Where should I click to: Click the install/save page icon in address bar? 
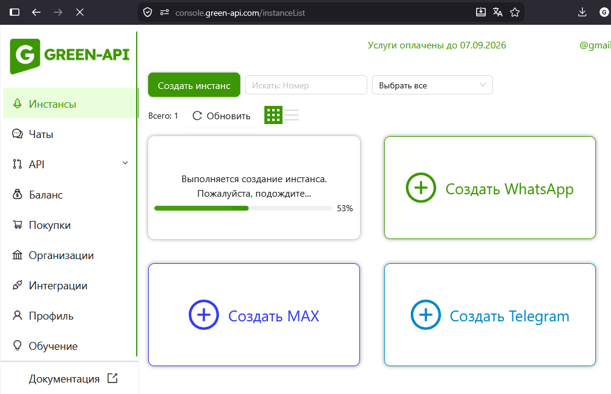point(481,12)
